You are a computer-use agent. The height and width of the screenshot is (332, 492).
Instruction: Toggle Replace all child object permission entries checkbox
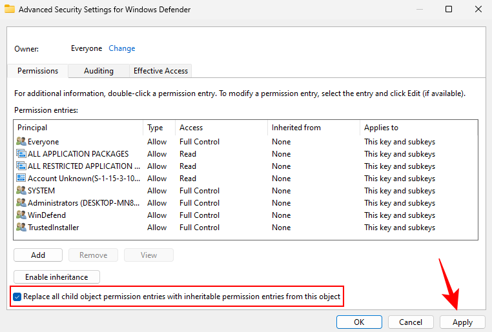pyautogui.click(x=17, y=297)
